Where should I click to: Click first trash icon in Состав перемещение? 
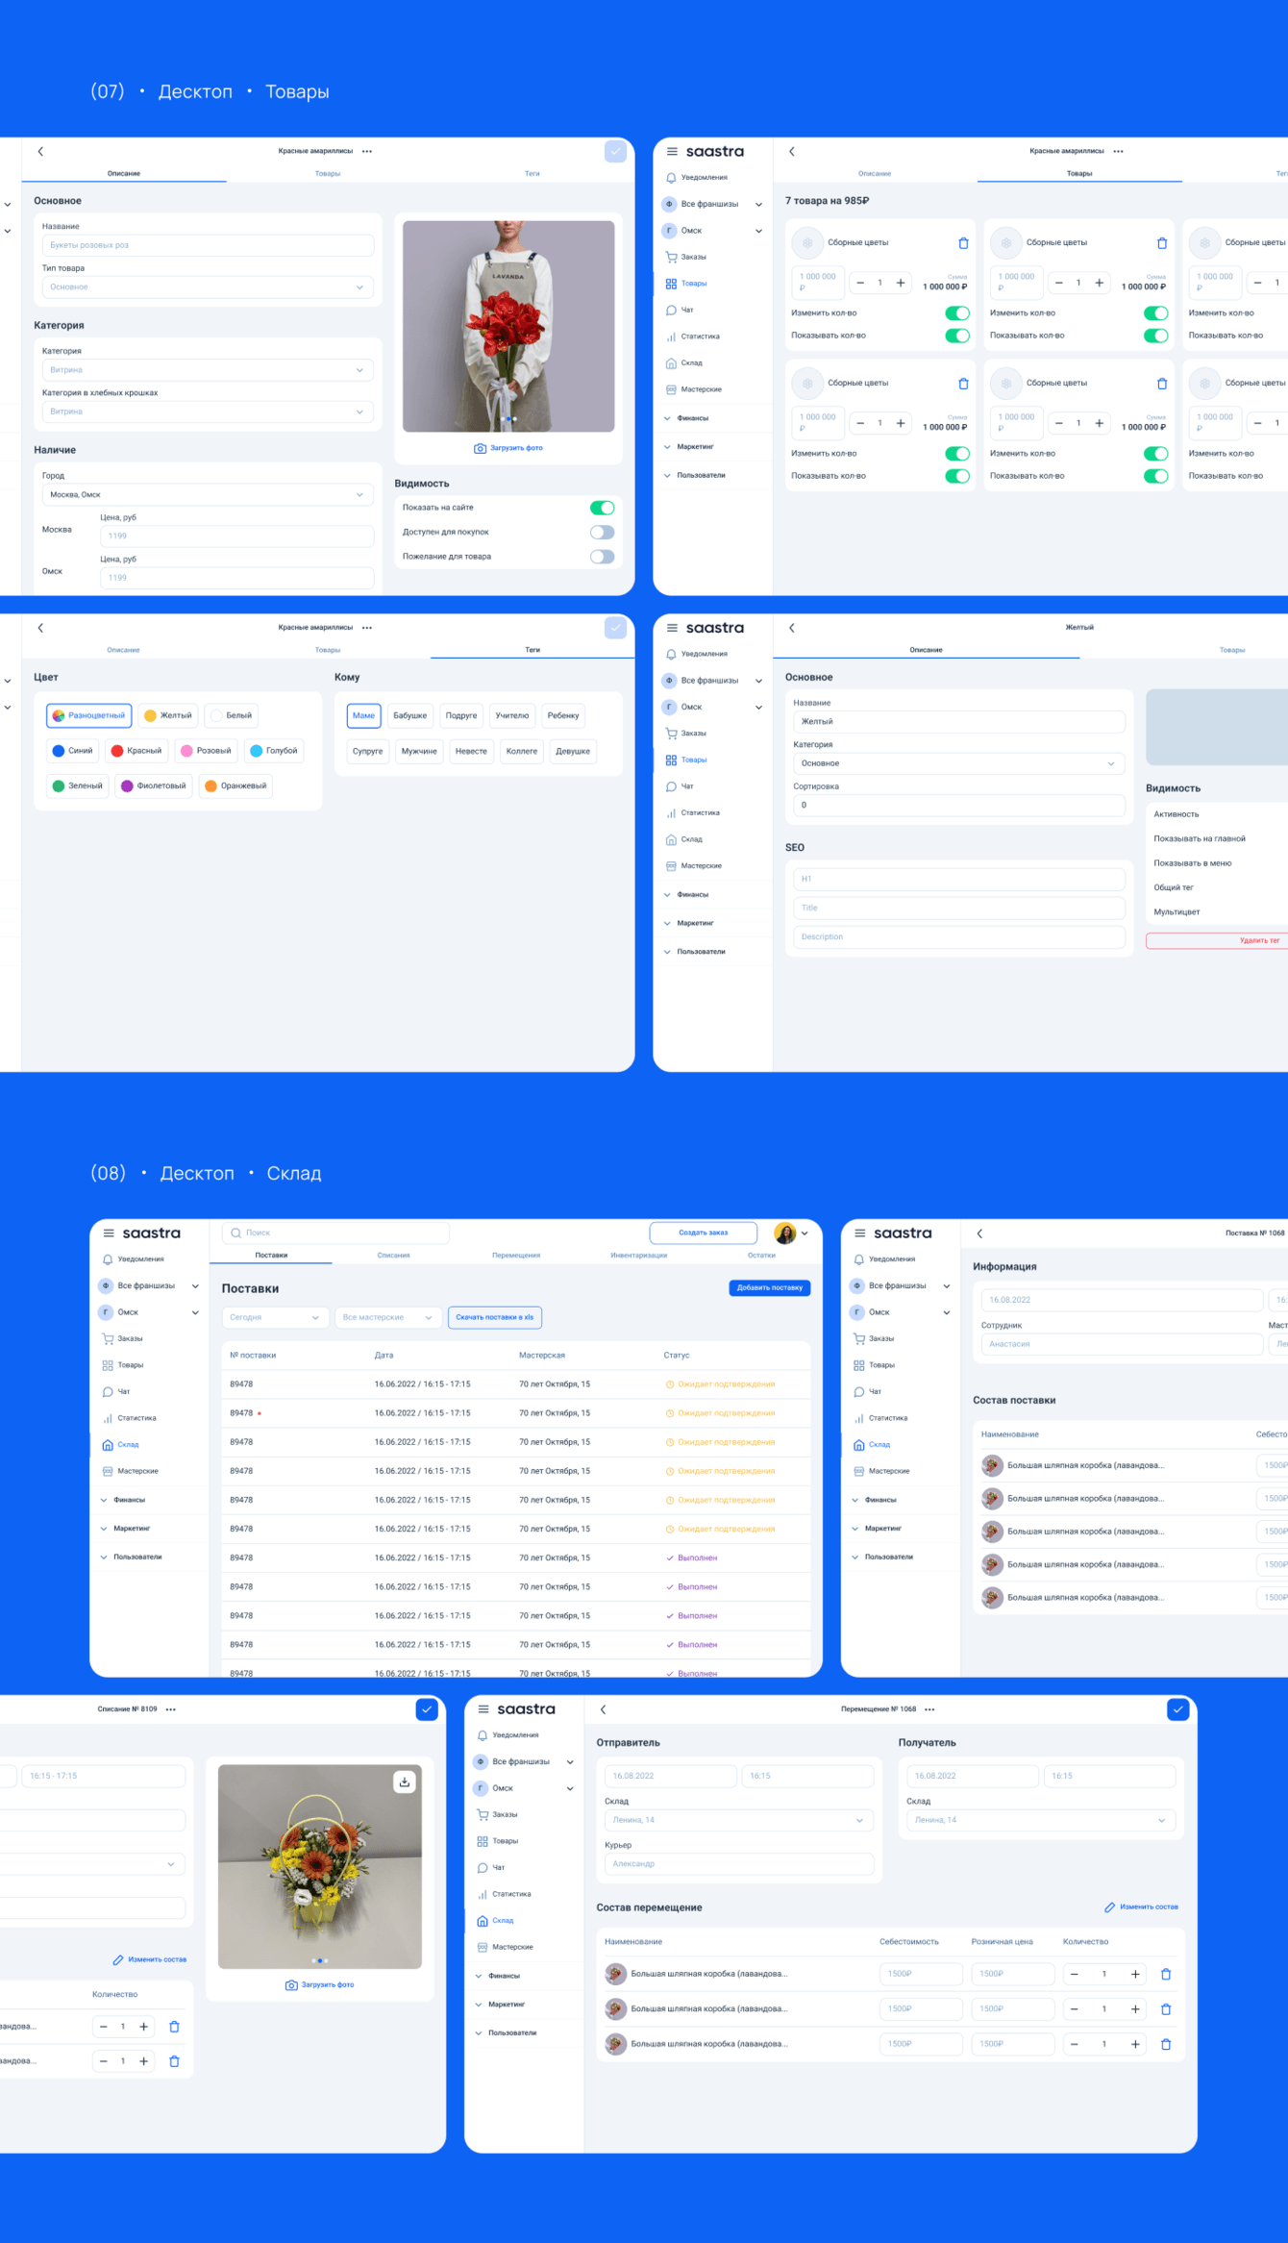[x=1166, y=1974]
